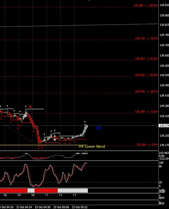This screenshot has height=209, width=169.
Task: Click the blue '53' countdown number
Action: coord(99,128)
